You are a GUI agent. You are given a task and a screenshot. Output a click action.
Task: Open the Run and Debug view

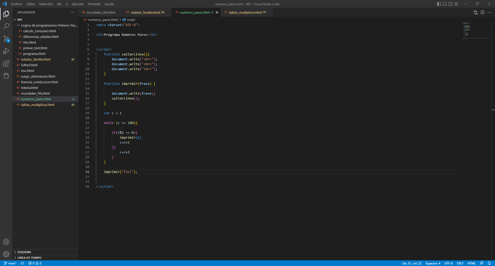click(x=6, y=51)
